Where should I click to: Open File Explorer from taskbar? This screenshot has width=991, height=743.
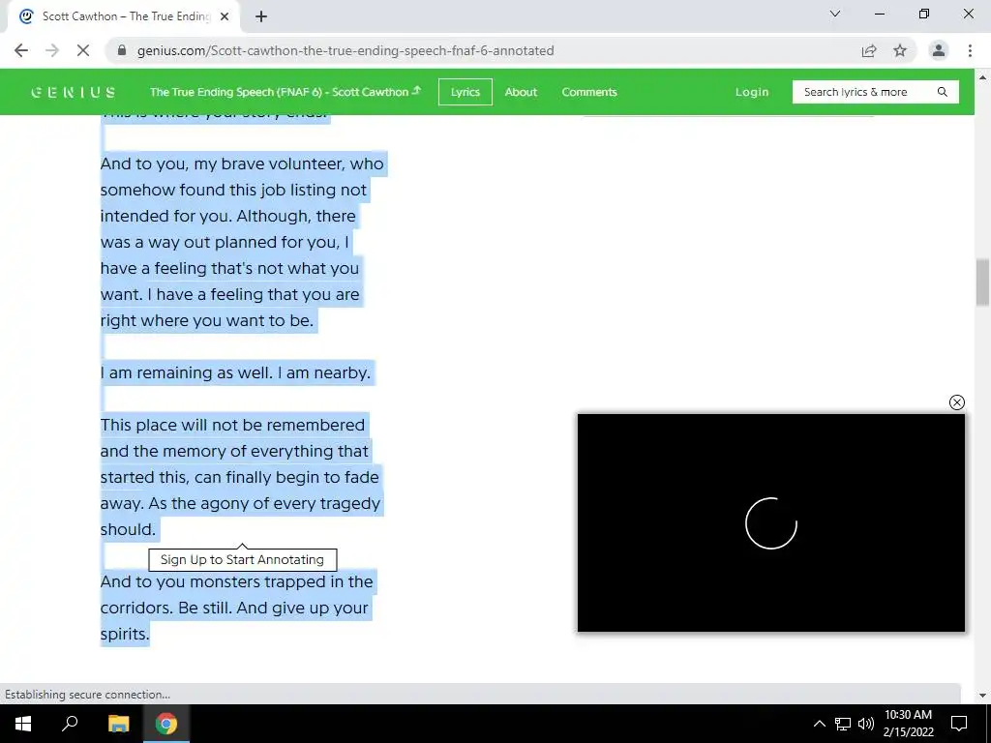119,724
